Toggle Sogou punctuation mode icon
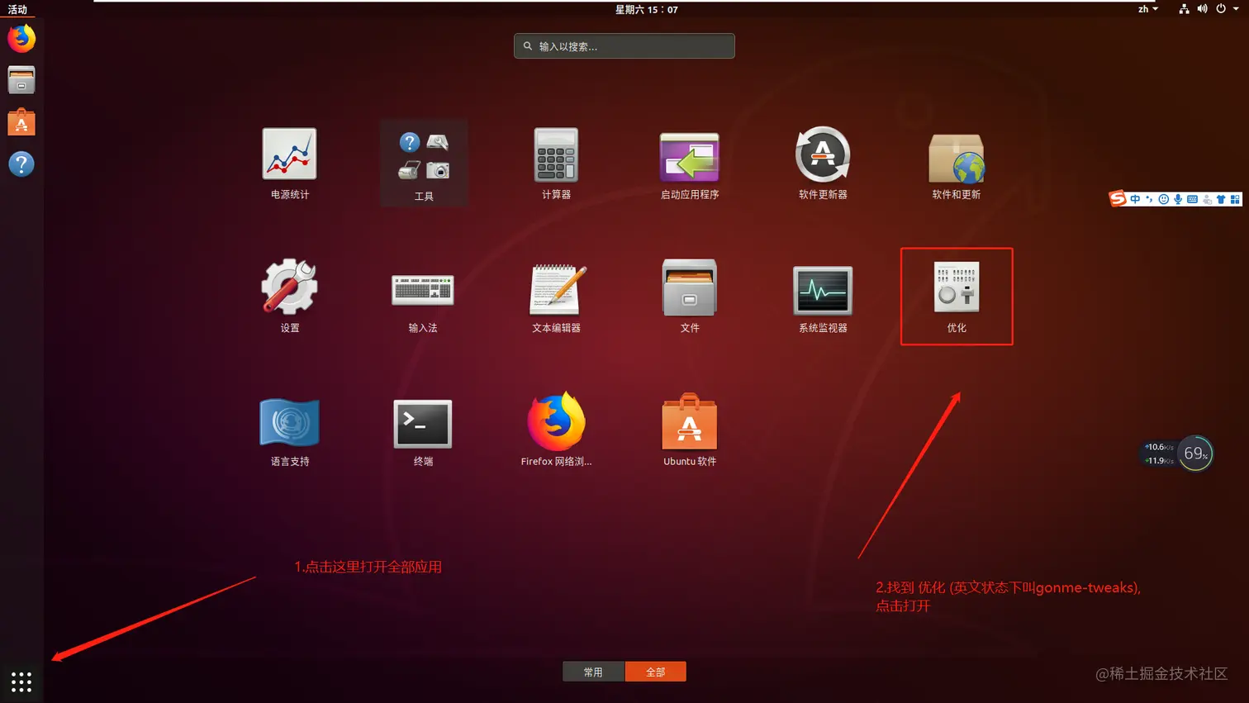 1149,199
